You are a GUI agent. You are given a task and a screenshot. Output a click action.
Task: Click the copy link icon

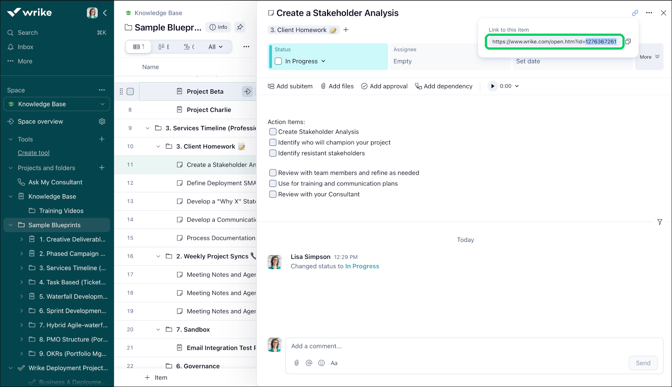click(x=628, y=41)
